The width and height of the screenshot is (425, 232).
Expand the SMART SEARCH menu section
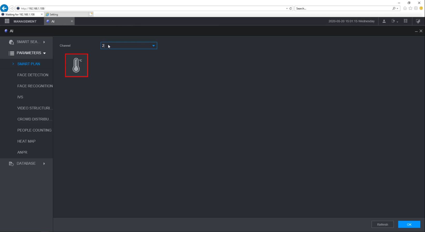coord(26,42)
